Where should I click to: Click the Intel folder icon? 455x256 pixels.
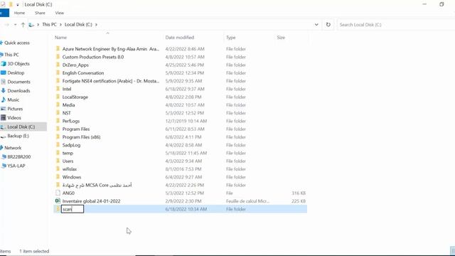tap(58, 88)
